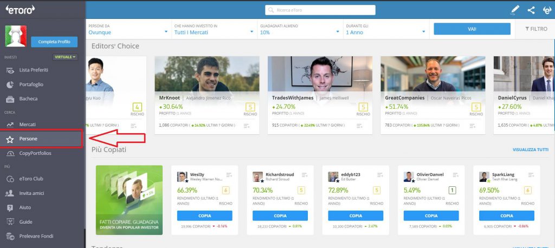Click the eToro Club label in sidebar
The height and width of the screenshot is (248, 555).
tap(31, 179)
